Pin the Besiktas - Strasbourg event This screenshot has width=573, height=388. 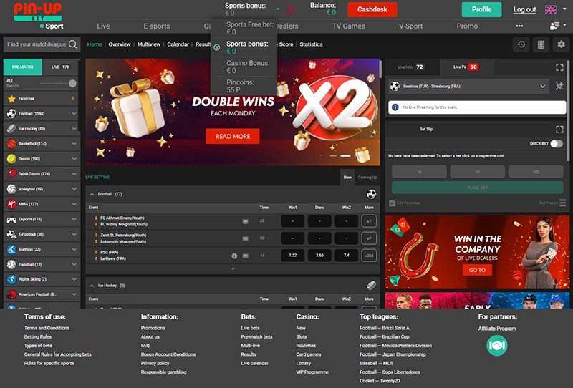[559, 86]
